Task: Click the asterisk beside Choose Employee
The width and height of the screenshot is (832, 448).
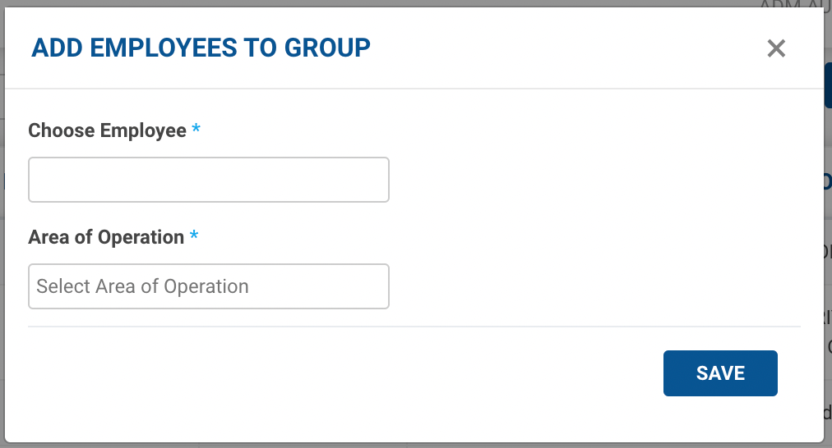Action: point(196,130)
